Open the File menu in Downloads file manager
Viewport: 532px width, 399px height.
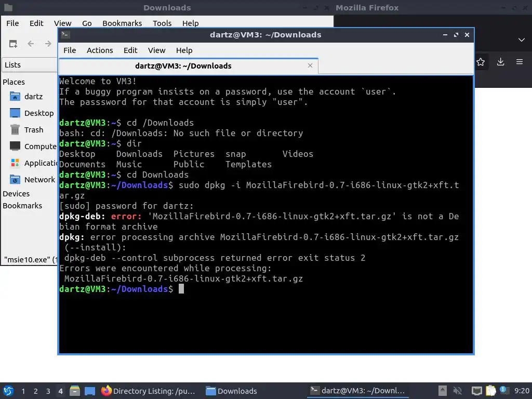click(12, 23)
